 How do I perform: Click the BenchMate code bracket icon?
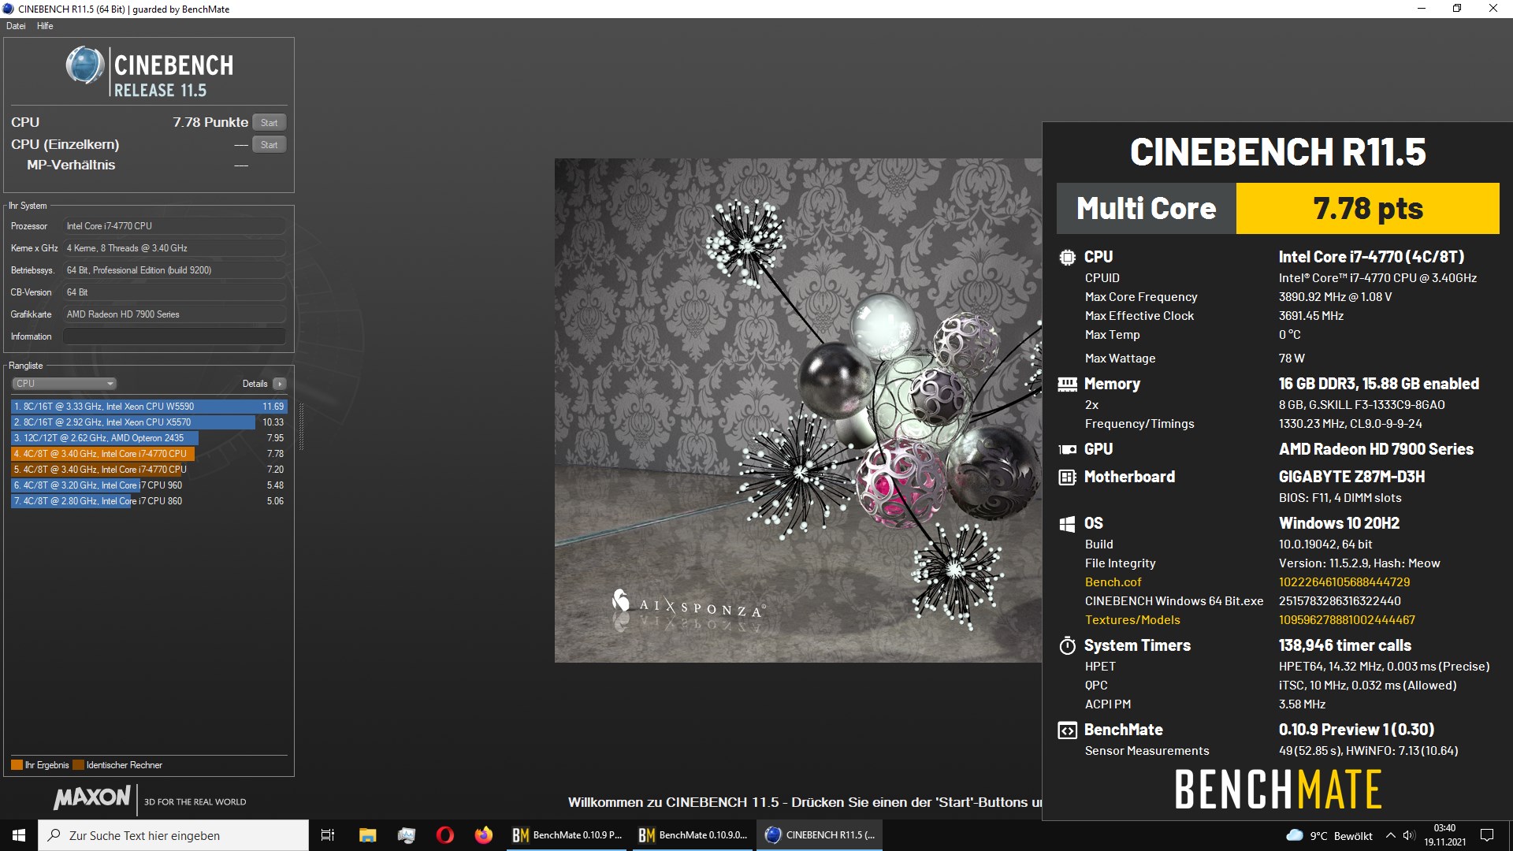(x=1067, y=730)
